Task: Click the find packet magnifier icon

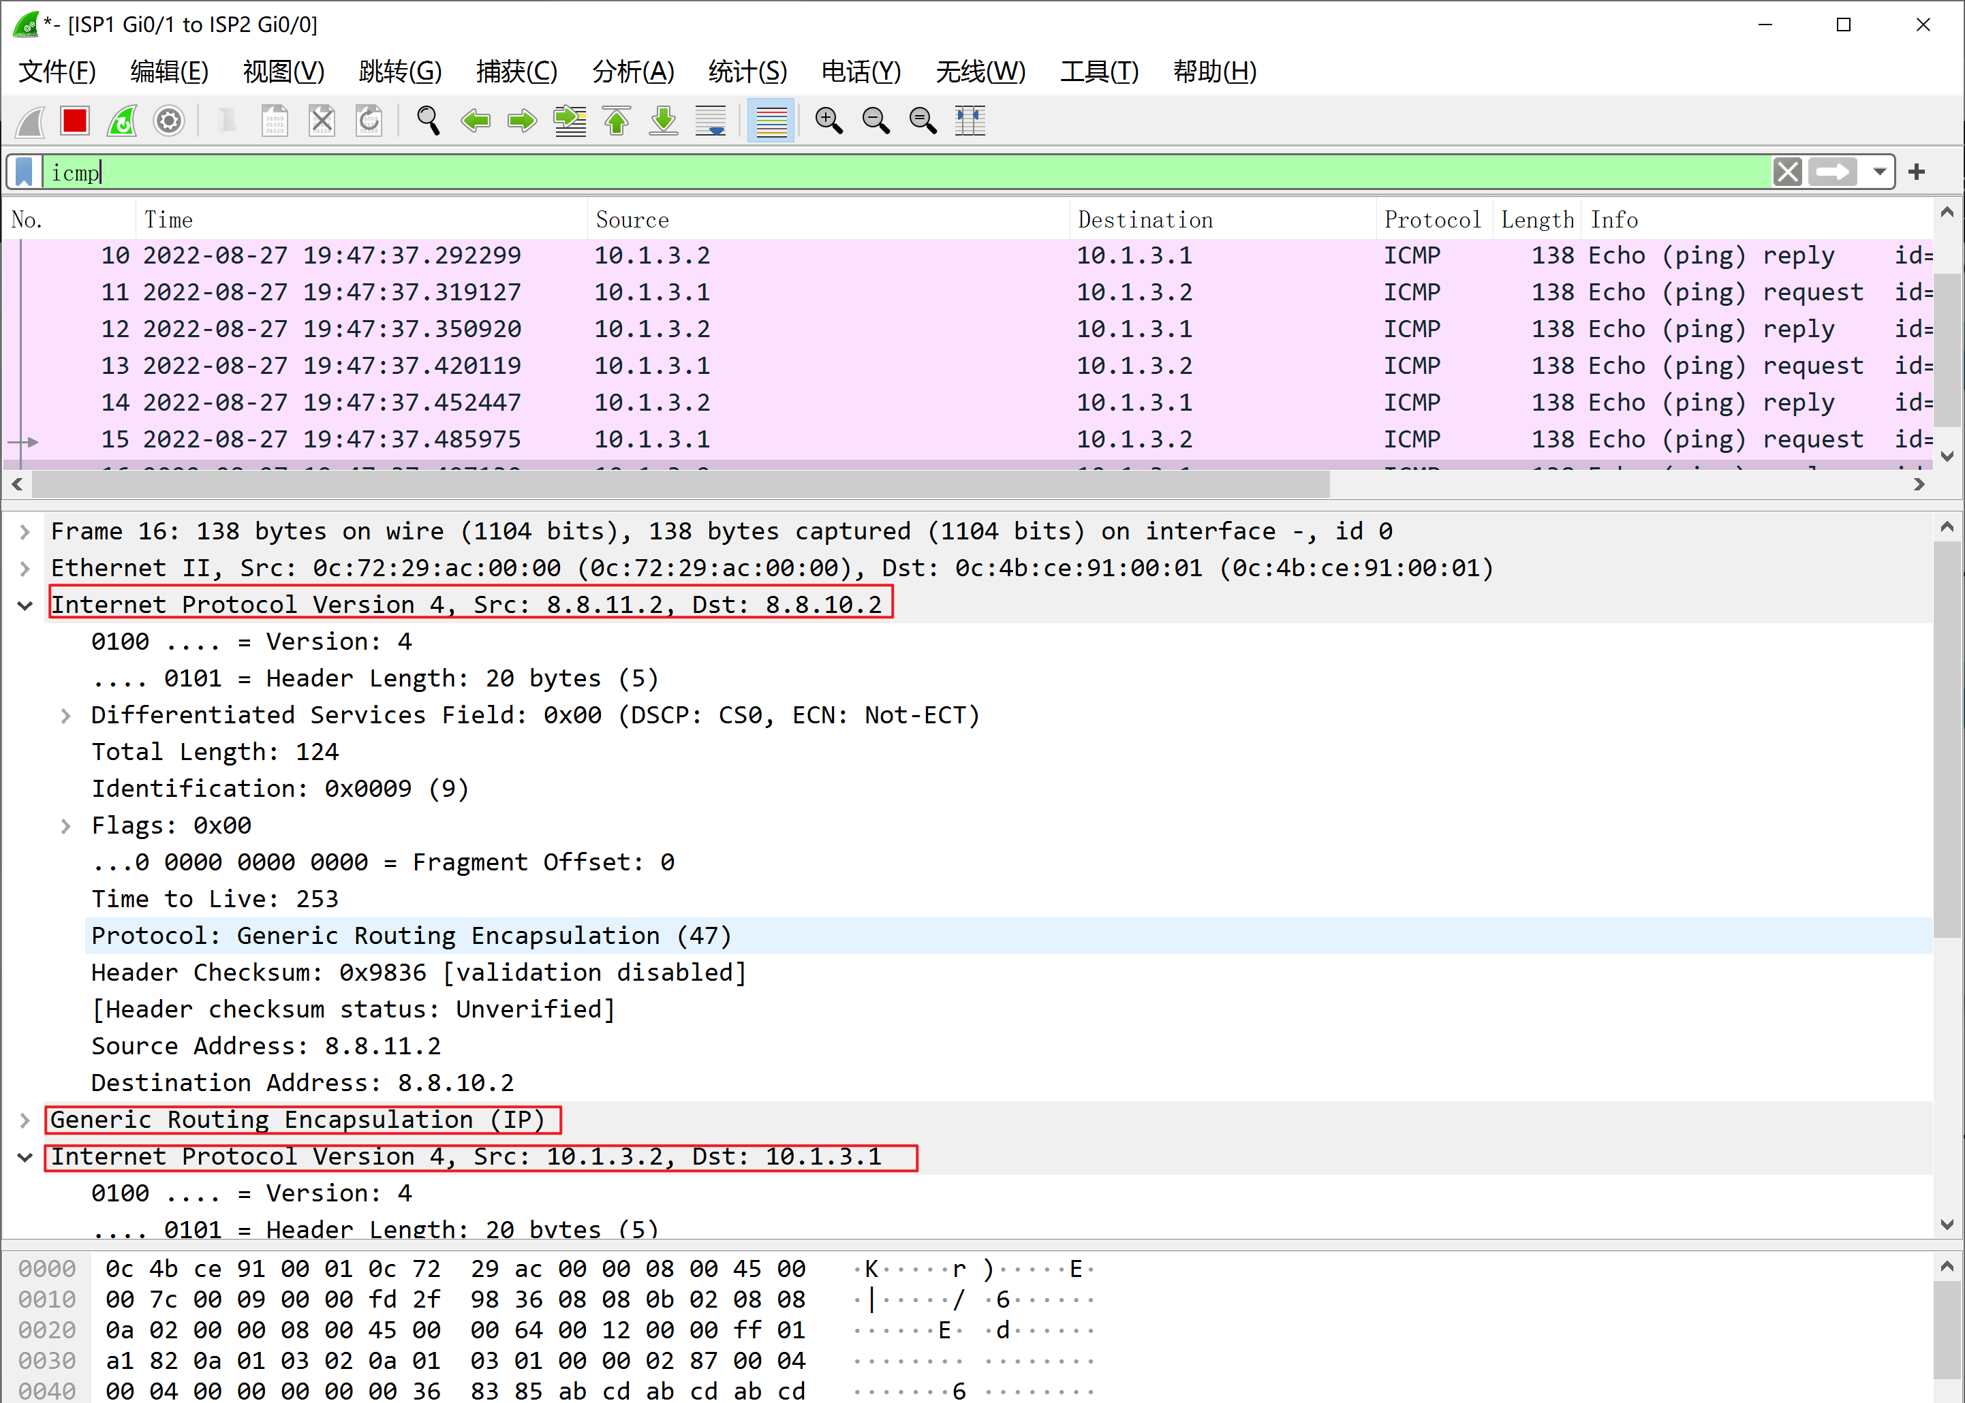Action: [428, 121]
